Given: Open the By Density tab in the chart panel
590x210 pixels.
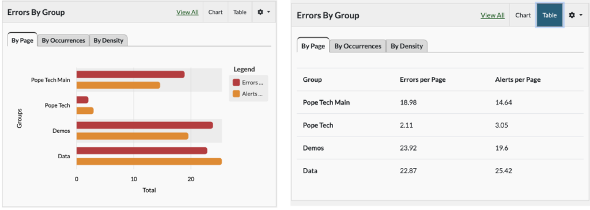Looking at the screenshot, I should pyautogui.click(x=108, y=41).
